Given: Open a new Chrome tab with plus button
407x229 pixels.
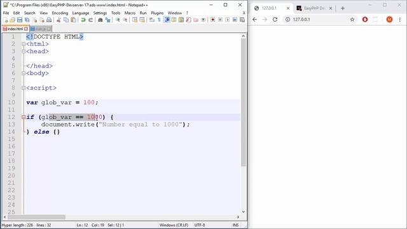Looking at the screenshot, I should pos(343,8).
